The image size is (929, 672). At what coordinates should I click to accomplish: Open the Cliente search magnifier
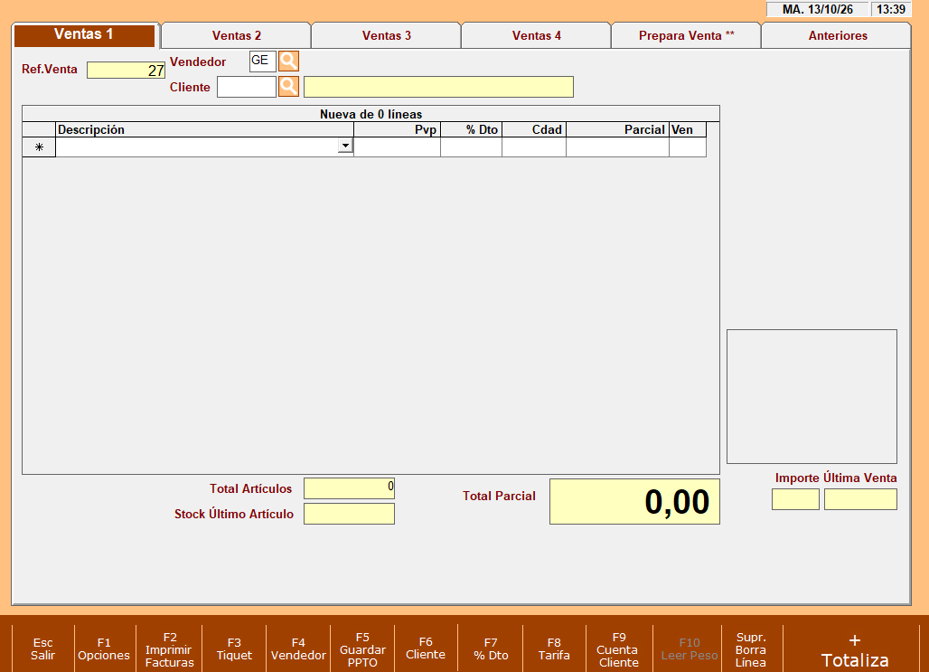click(288, 87)
